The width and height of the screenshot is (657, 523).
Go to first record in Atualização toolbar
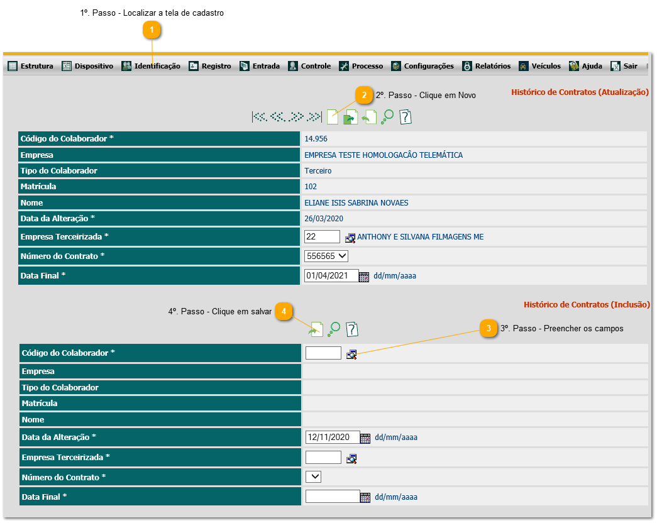(x=260, y=117)
